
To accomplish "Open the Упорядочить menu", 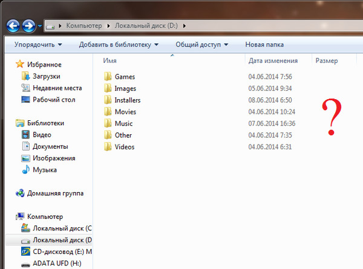I will 38,44.
